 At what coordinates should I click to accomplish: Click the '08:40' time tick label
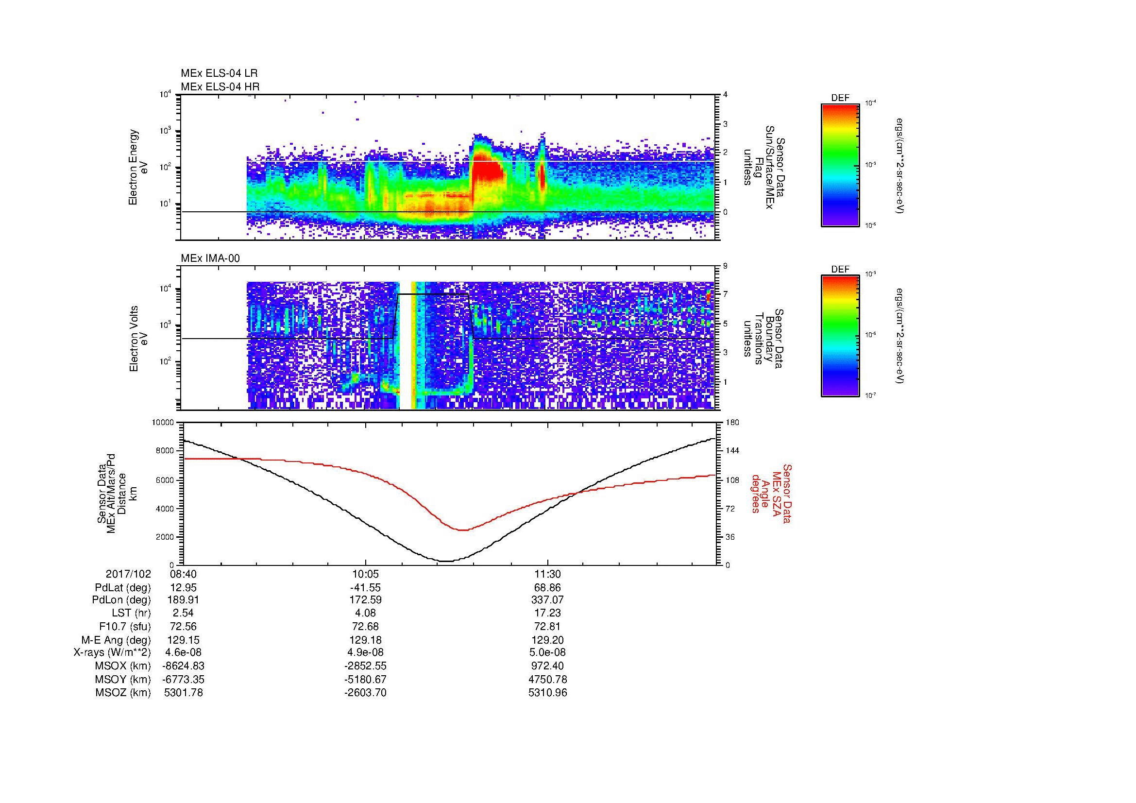click(x=183, y=574)
